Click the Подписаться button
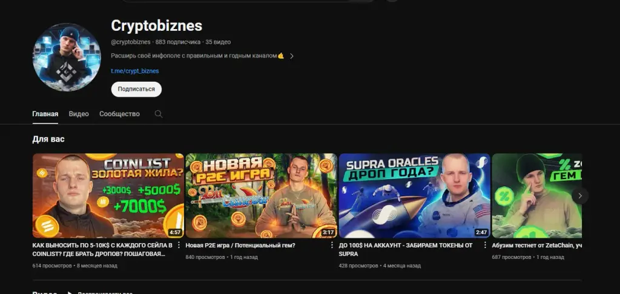 136,90
